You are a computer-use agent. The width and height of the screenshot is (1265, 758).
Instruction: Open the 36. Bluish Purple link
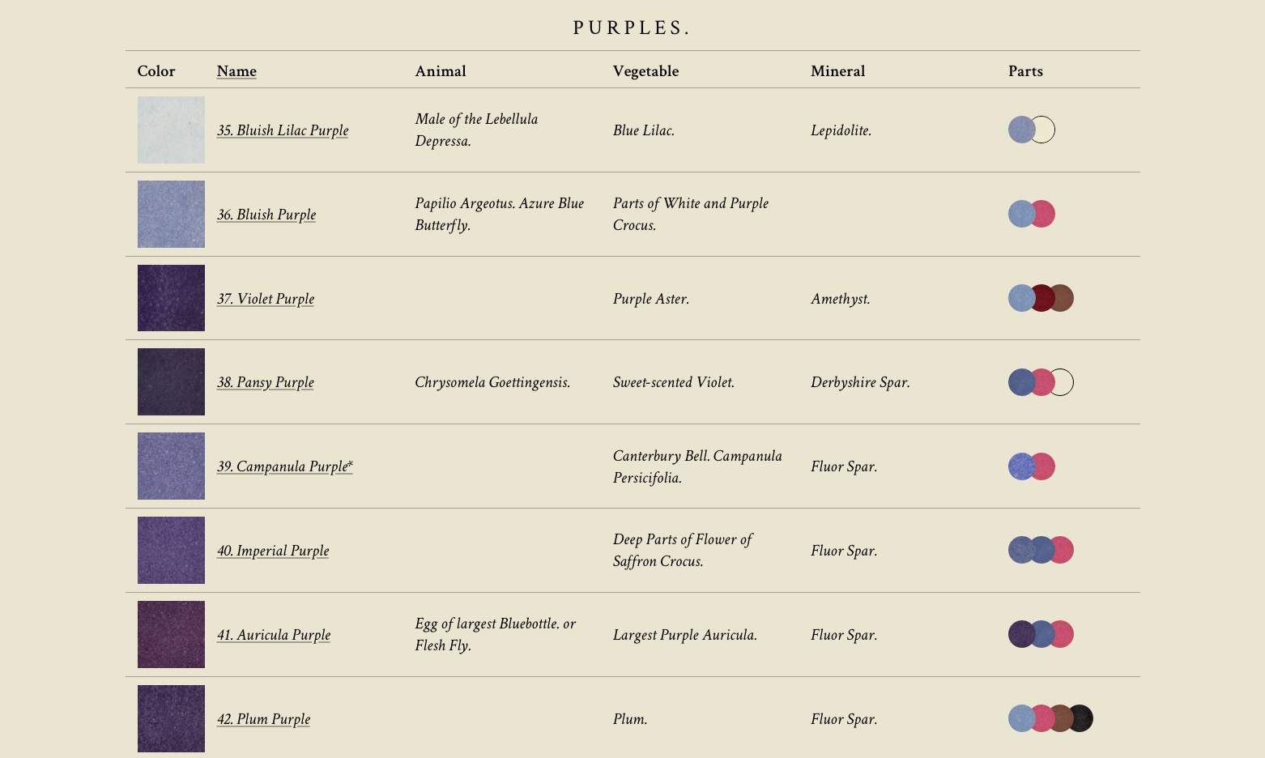tap(266, 215)
